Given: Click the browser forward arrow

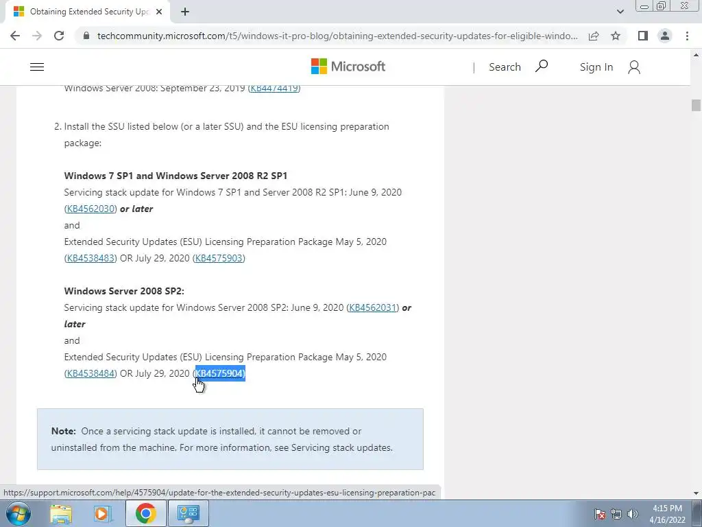Looking at the screenshot, I should click(x=37, y=36).
